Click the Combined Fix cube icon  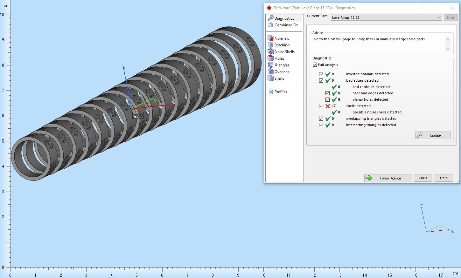coord(271,25)
